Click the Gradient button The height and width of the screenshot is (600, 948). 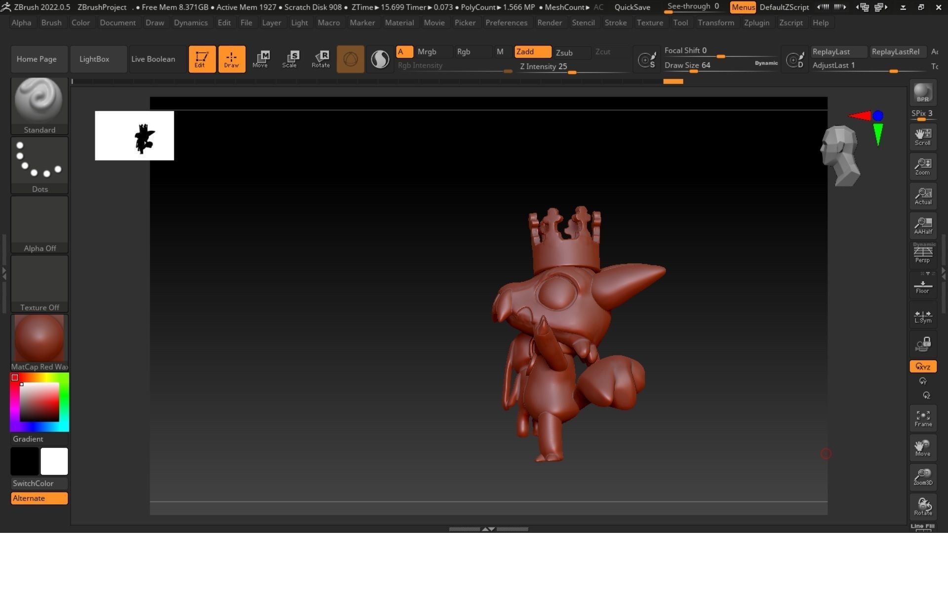pos(39,439)
